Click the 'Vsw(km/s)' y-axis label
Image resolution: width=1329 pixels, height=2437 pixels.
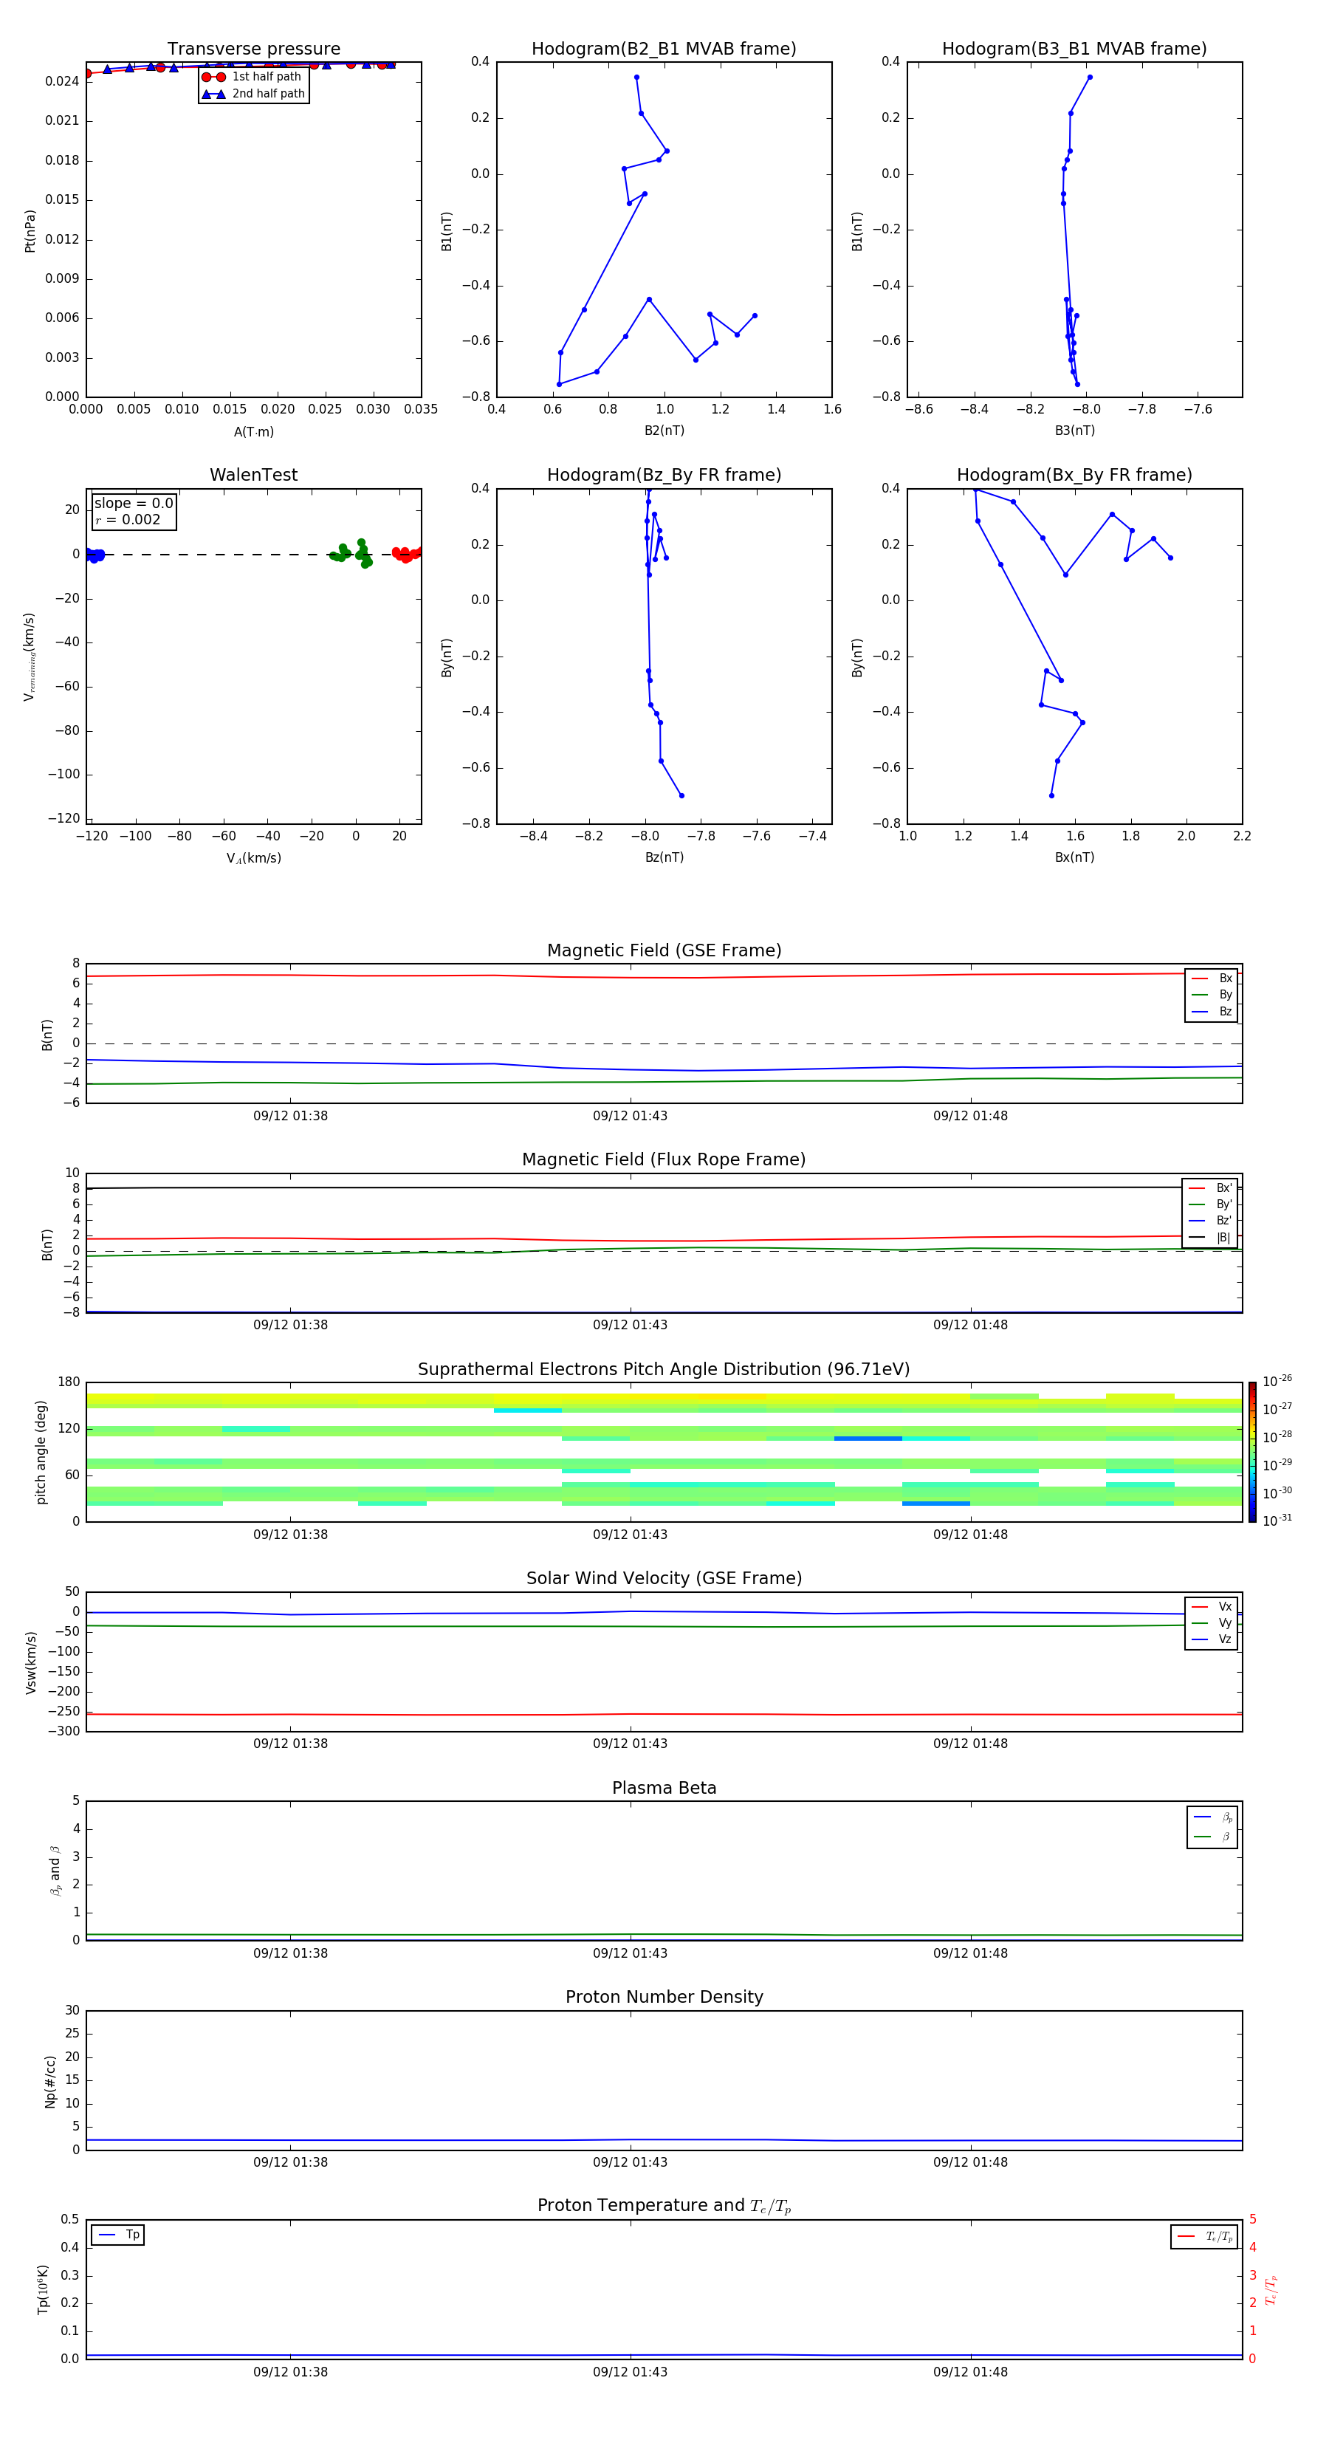click(x=30, y=1662)
